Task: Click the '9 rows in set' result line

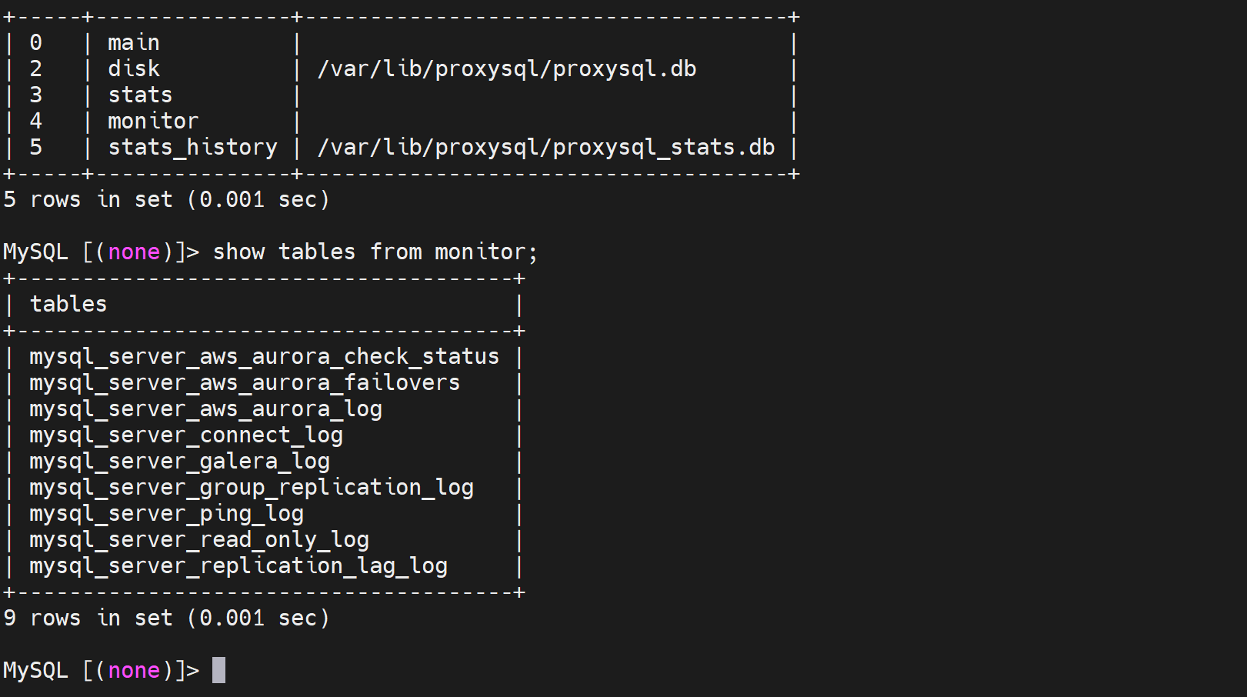Action: coord(166,619)
